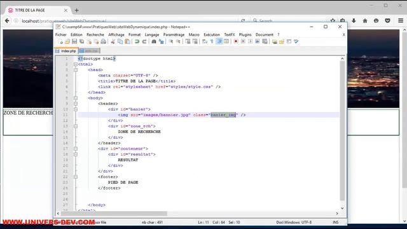Viewport: 407px width, 229px height.
Task: Click the Firefox downloads arrow icon
Action: tap(354, 21)
